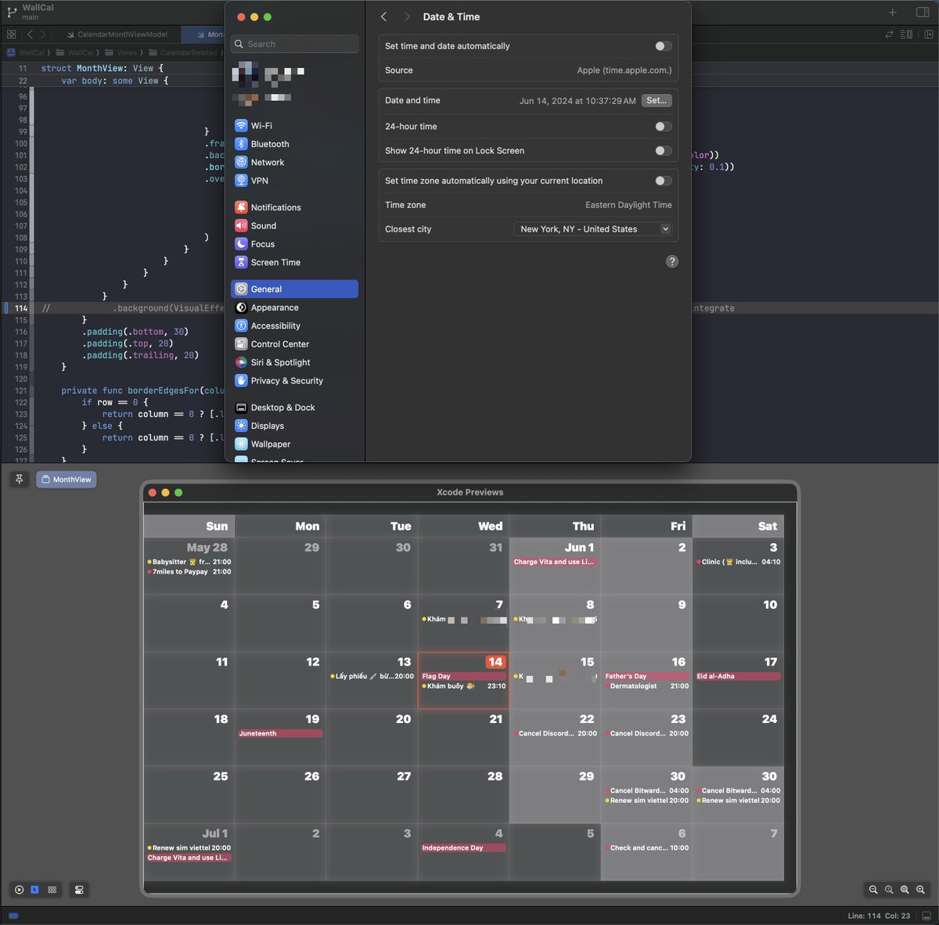Go forward in Xcode editor history
Screen dimensions: 939x925
(43, 34)
